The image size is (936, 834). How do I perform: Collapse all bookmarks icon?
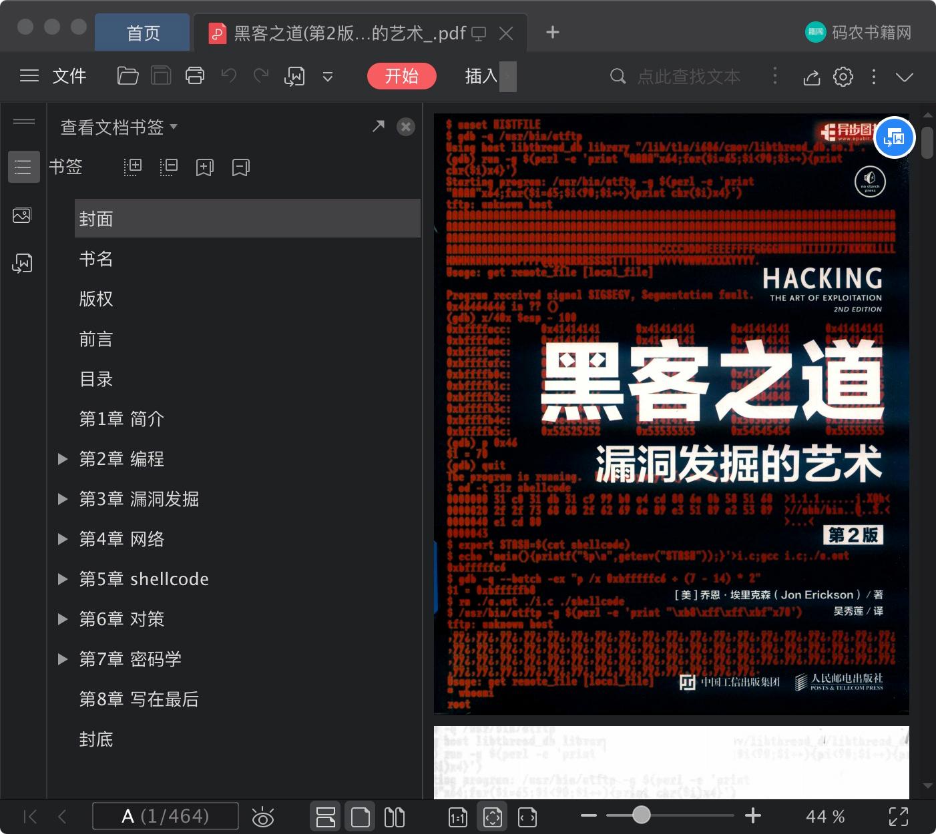169,167
